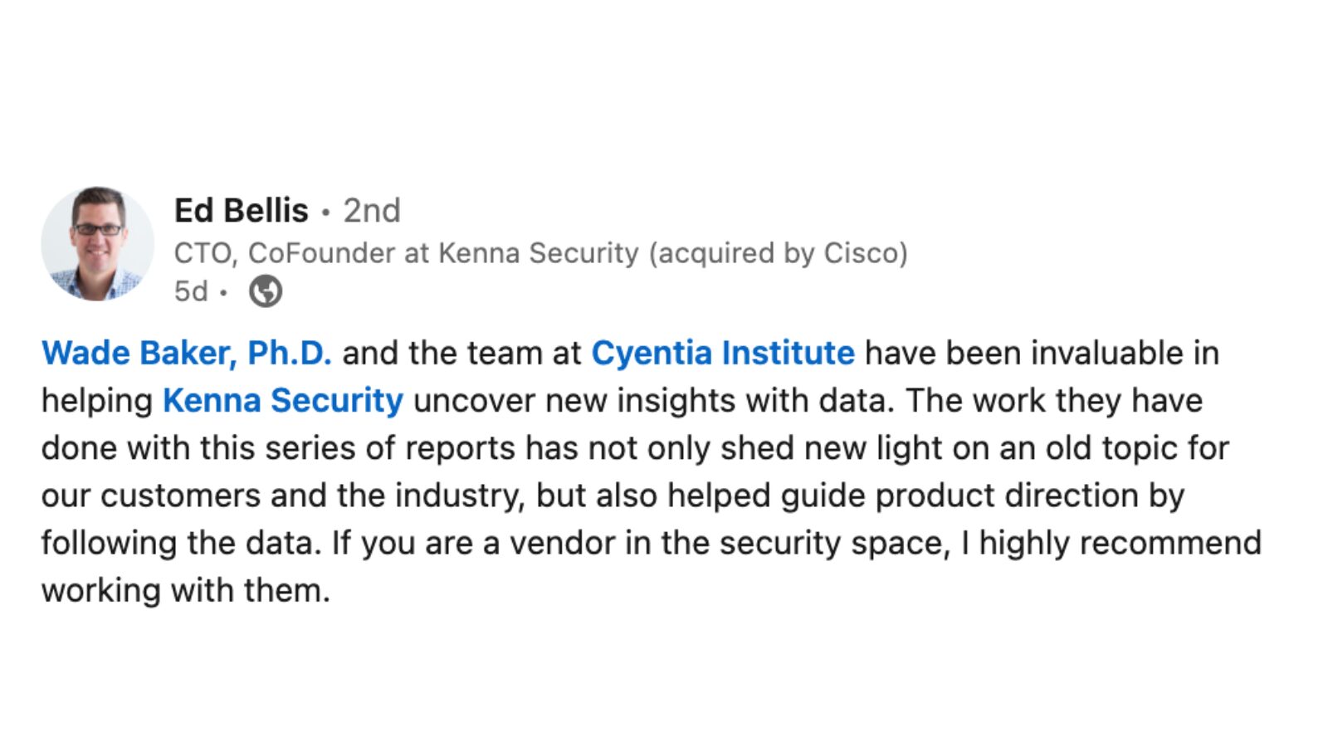Click the 2nd degree connection label
This screenshot has width=1328, height=747.
coord(372,210)
